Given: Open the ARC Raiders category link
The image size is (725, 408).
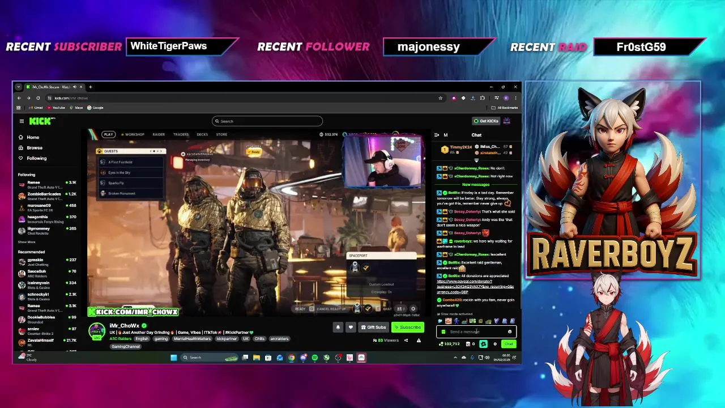Looking at the screenshot, I should (x=120, y=339).
